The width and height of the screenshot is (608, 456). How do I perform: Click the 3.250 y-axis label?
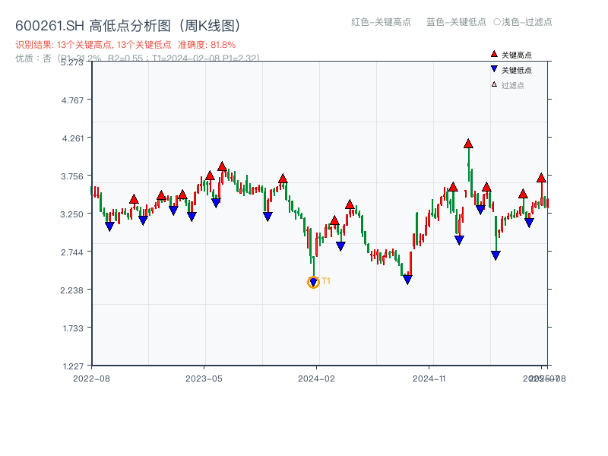click(x=71, y=214)
